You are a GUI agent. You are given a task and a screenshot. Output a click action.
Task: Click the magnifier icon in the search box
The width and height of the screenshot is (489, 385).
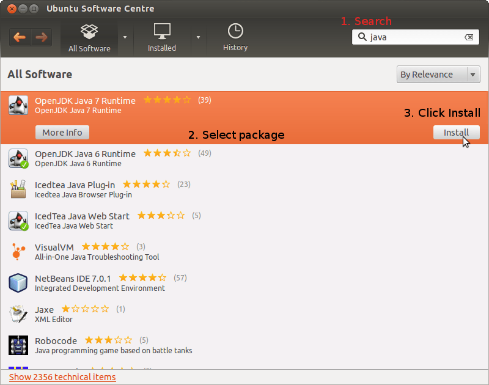(362, 37)
